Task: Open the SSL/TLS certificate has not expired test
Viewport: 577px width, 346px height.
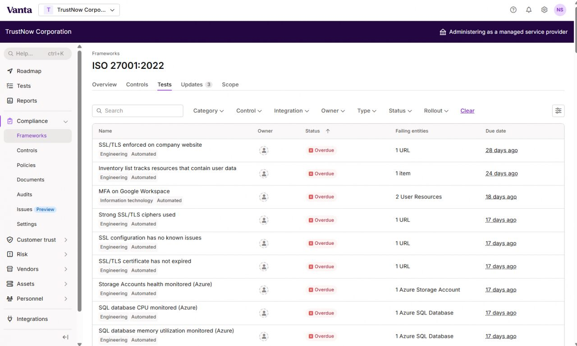Action: pos(145,261)
